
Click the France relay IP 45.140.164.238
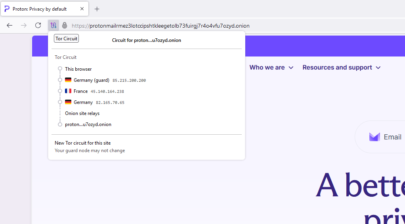pyautogui.click(x=107, y=91)
